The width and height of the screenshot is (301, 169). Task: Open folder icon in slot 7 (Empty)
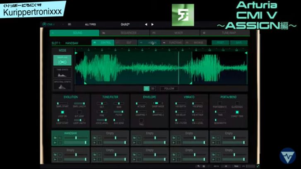click(x=95, y=155)
